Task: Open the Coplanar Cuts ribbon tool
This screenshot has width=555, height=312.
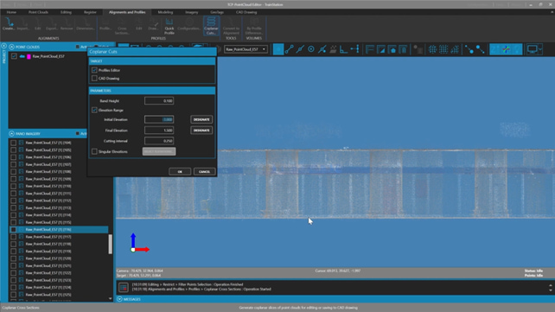Action: pyautogui.click(x=211, y=26)
